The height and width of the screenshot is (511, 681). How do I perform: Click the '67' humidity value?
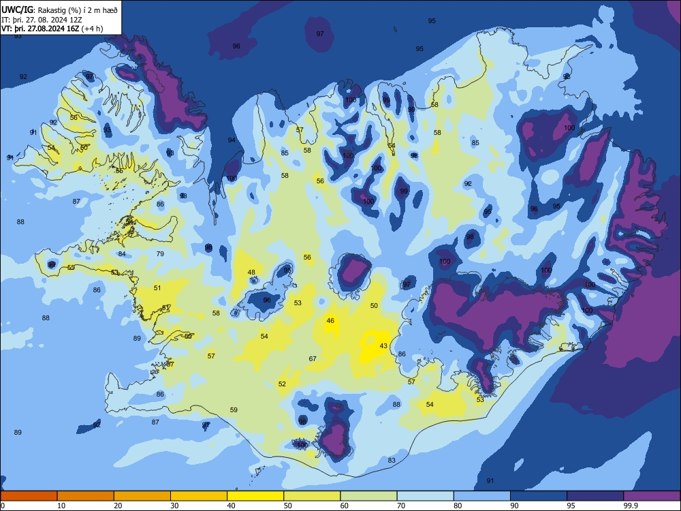[x=313, y=359]
